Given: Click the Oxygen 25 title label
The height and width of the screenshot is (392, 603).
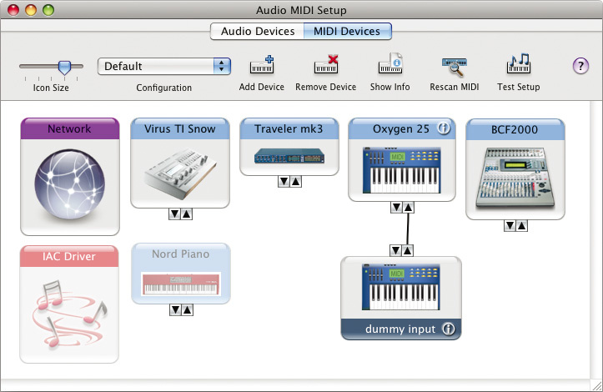Looking at the screenshot, I should click(400, 129).
